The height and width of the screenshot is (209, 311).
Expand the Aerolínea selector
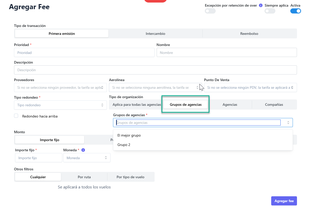pos(155,87)
